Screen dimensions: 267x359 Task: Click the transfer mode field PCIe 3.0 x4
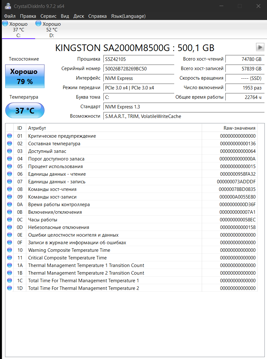point(138,88)
